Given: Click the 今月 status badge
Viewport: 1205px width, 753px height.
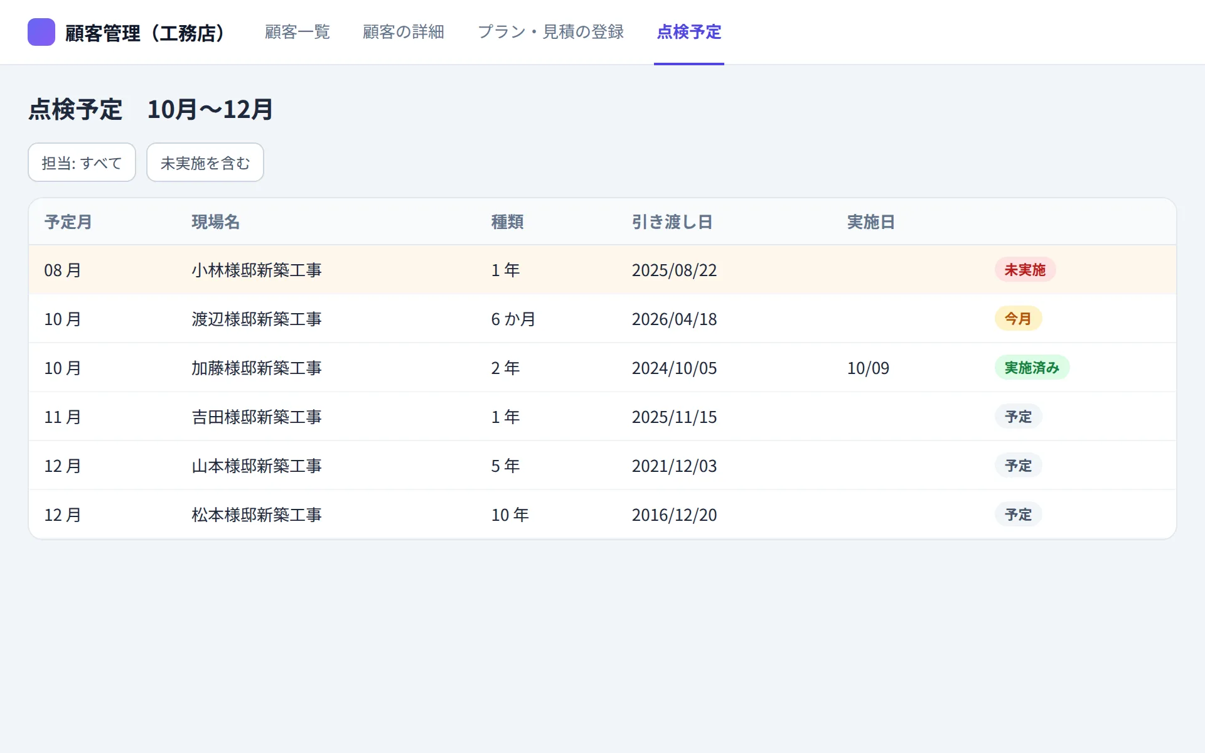Looking at the screenshot, I should [x=1018, y=319].
